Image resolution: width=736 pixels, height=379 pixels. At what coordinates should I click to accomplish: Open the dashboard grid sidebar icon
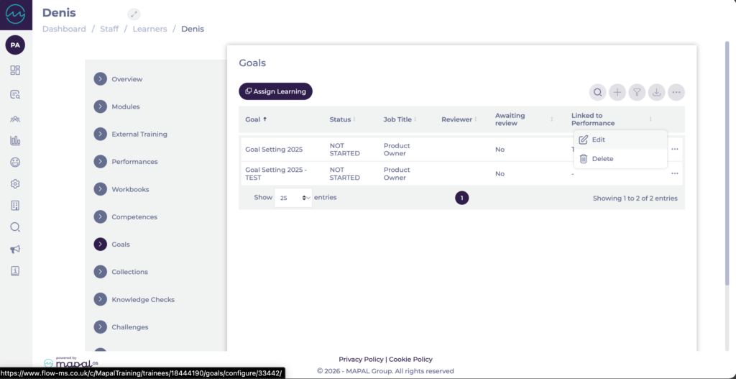click(x=15, y=70)
